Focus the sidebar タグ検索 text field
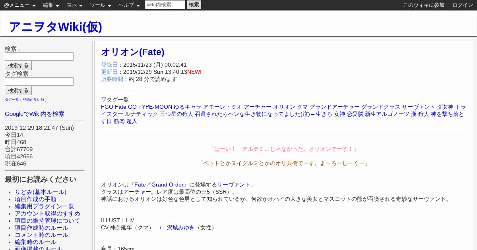477x250 pixels. tap(39, 81)
